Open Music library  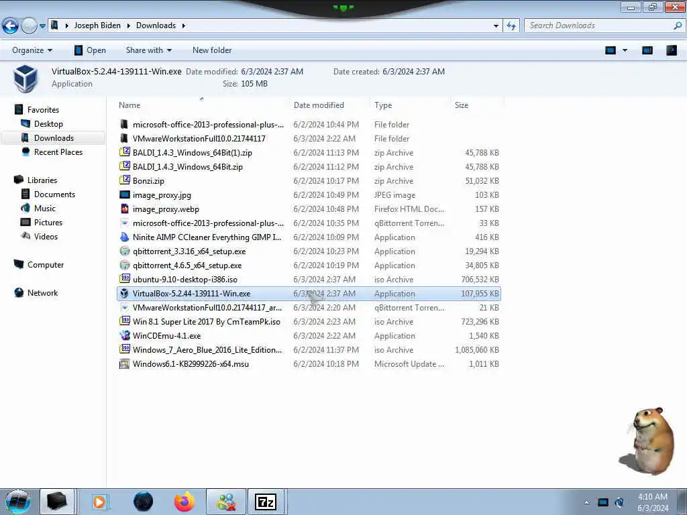pos(45,208)
